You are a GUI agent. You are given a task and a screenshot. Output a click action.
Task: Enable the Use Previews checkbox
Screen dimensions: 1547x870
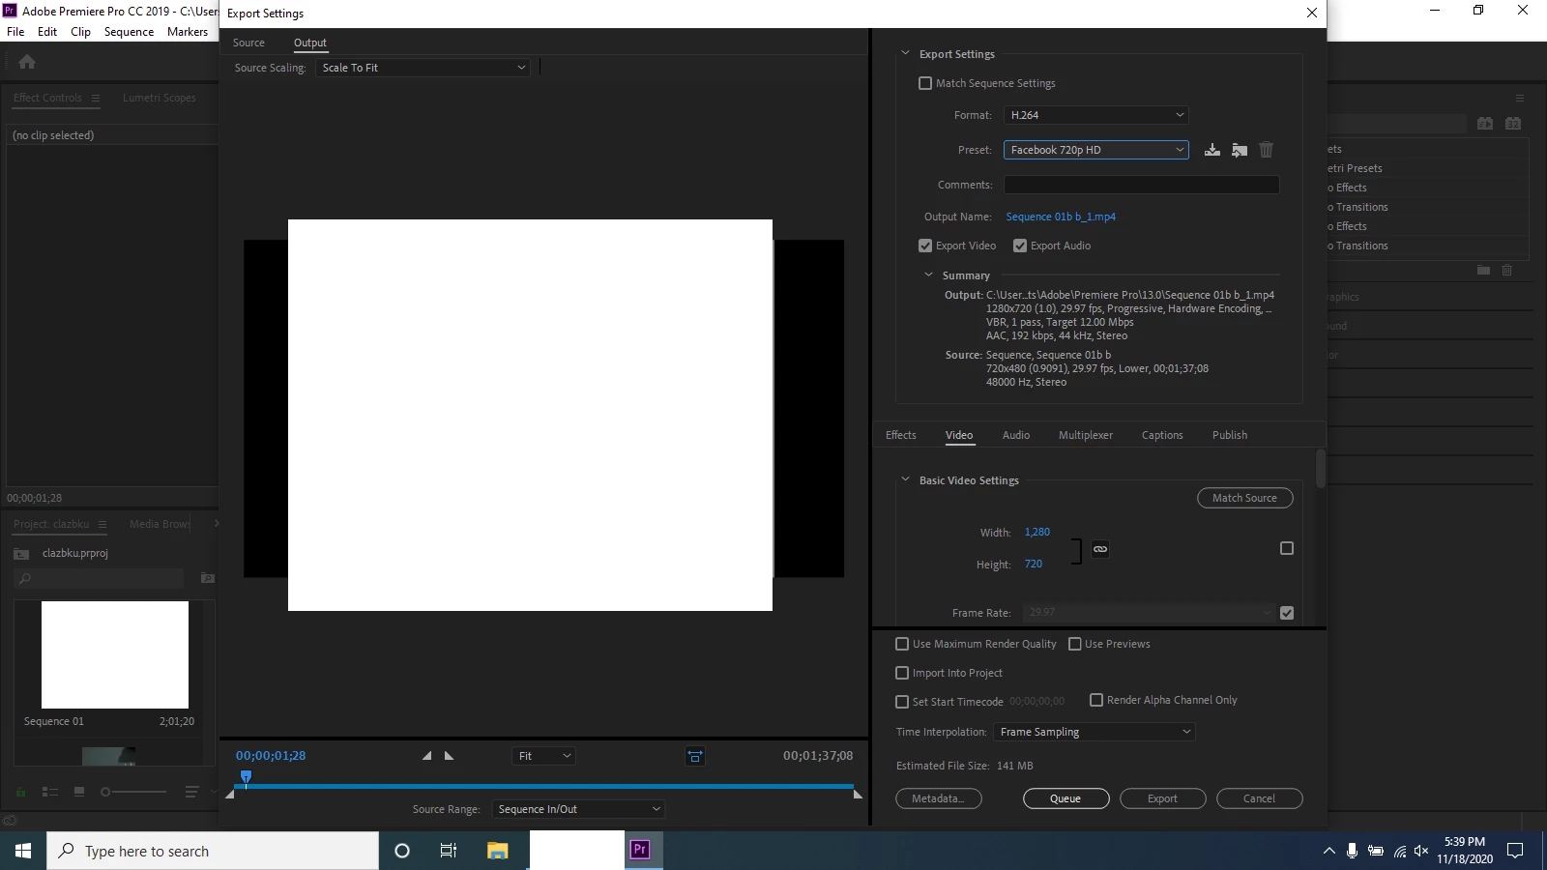click(x=1074, y=644)
